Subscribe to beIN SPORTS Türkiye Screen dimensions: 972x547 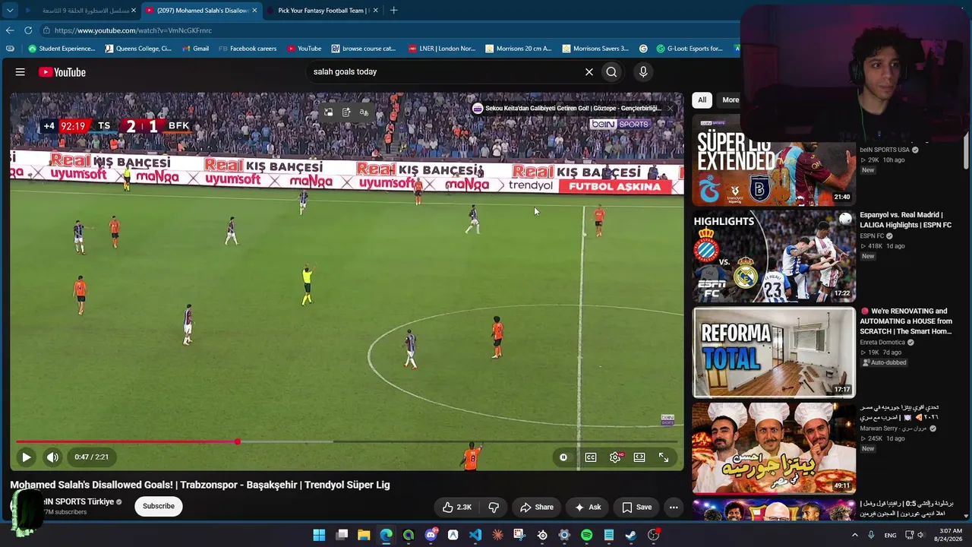point(159,506)
